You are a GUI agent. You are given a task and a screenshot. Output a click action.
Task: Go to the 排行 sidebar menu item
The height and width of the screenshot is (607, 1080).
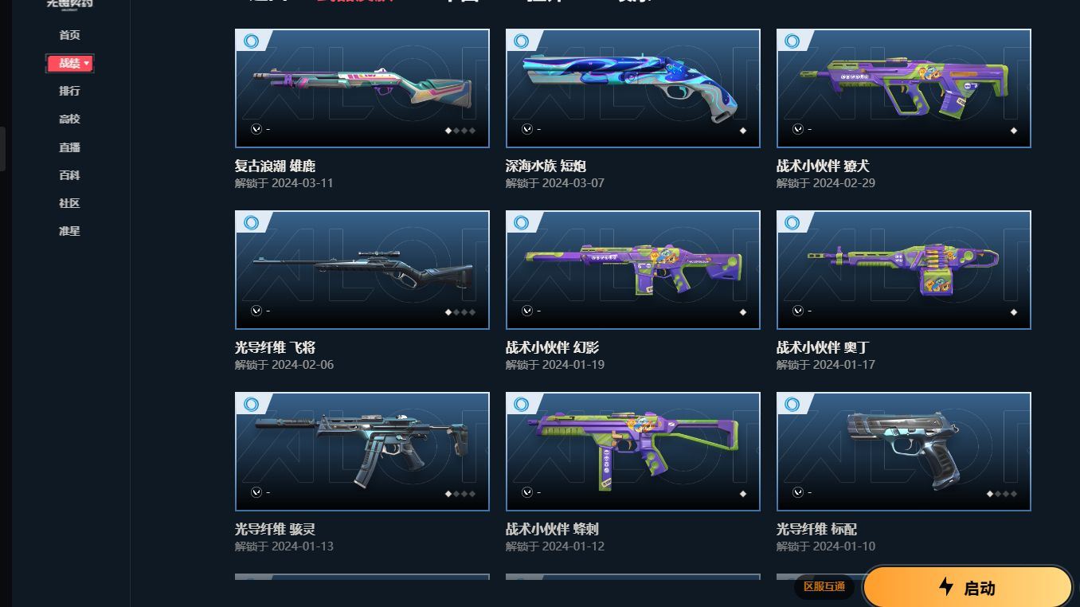[x=69, y=91]
